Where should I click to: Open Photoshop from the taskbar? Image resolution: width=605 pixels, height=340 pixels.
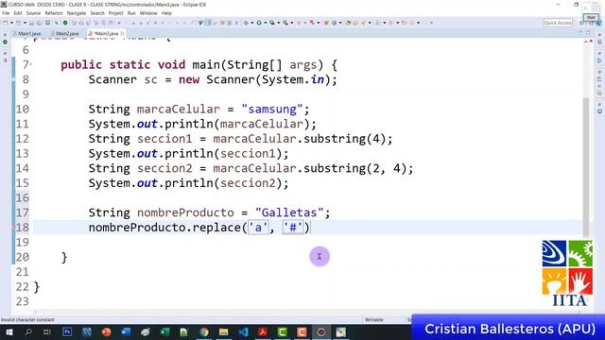tap(67, 331)
